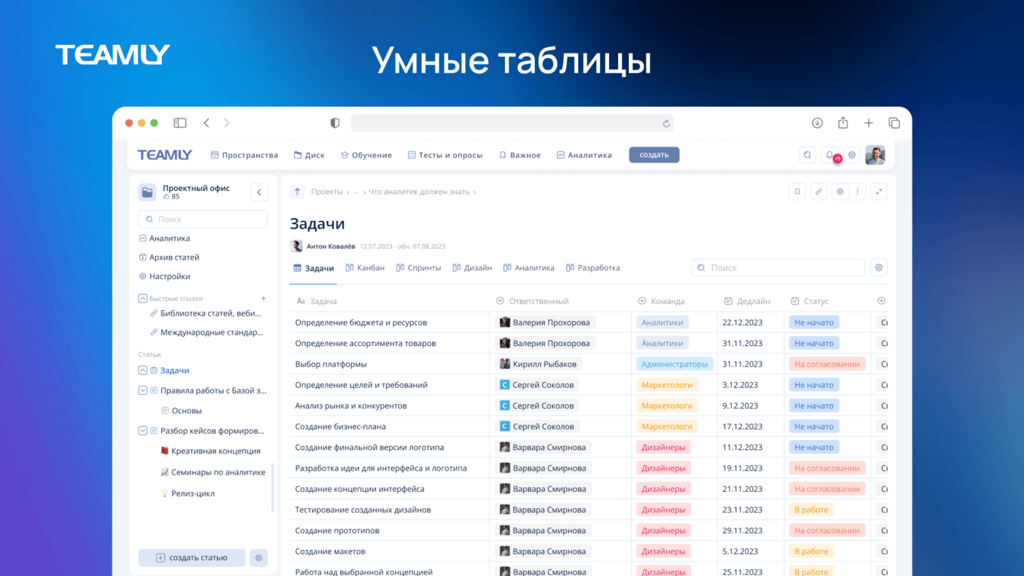This screenshot has height=576, width=1024.
Task: Open Что аналитик должен знать breadcrumb
Action: (x=419, y=192)
